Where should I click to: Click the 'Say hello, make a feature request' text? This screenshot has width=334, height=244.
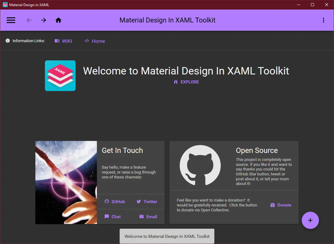pos(129,172)
